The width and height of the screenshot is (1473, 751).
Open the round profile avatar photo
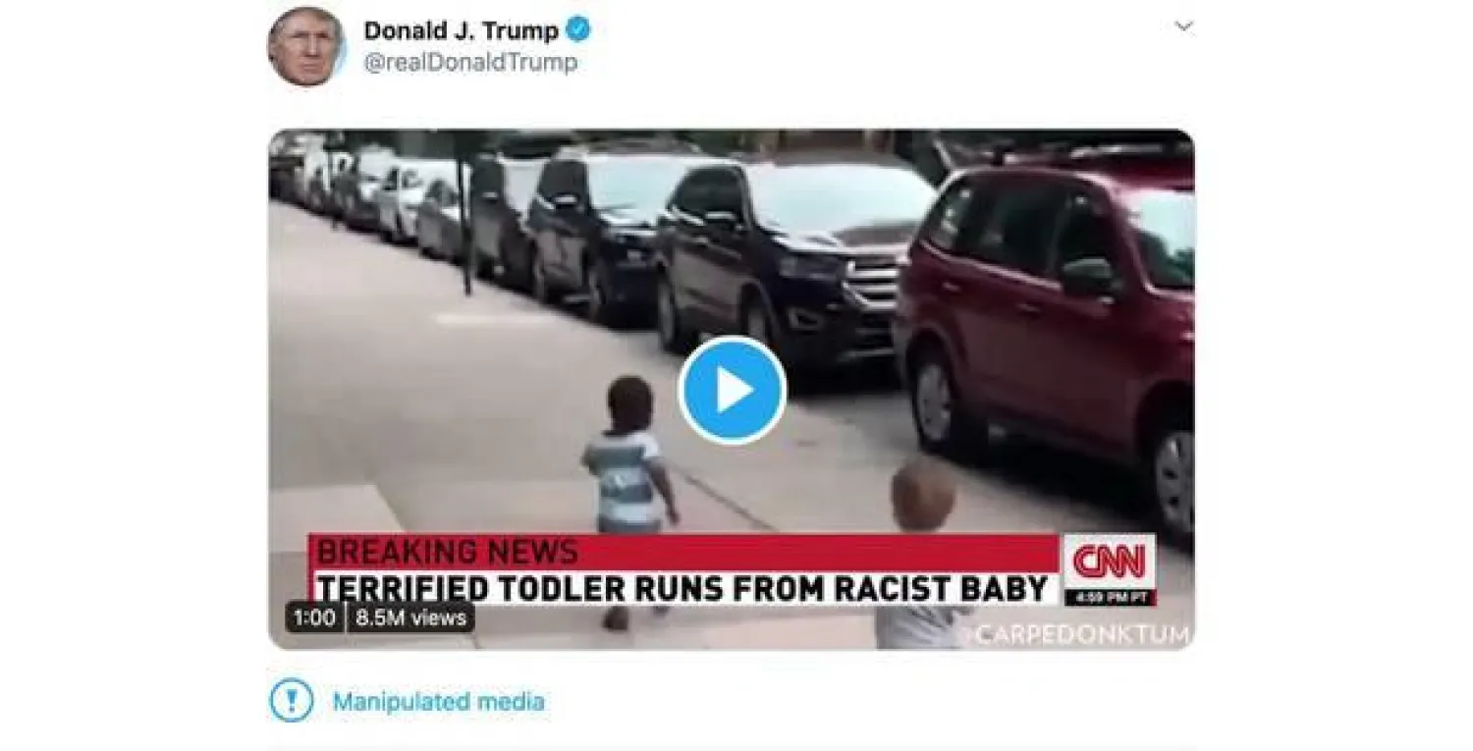tap(305, 46)
